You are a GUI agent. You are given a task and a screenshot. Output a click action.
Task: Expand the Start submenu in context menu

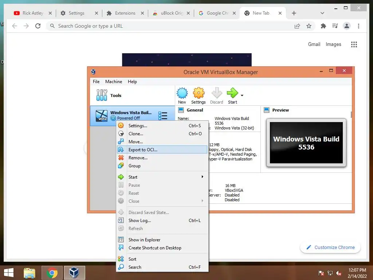pos(162,177)
